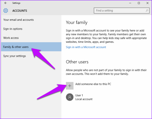Click the Accounts gear icon
The height and width of the screenshot is (119, 152).
point(6,11)
